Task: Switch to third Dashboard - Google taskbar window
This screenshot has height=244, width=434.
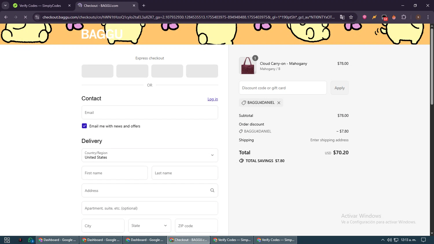Action: [x=145, y=240]
